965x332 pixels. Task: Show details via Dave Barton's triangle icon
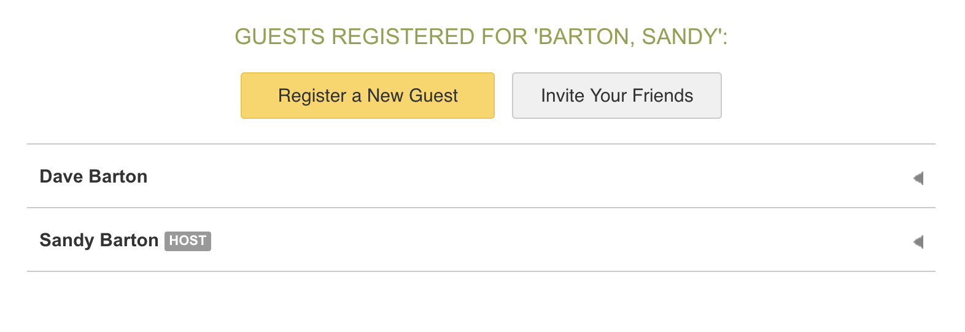tap(918, 178)
